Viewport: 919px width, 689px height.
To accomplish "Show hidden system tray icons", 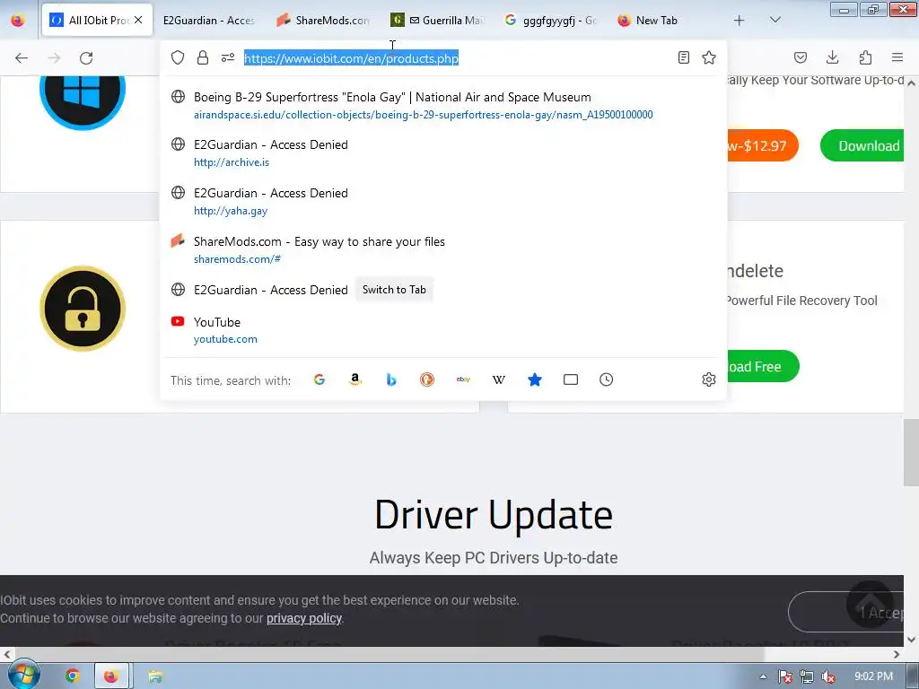I will pos(763,676).
